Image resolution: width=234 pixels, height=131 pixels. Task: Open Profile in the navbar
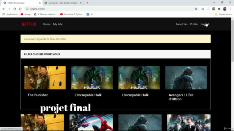[x=194, y=24]
